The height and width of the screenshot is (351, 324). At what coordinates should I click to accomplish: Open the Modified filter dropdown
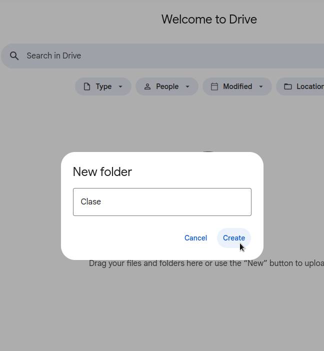coord(237,86)
